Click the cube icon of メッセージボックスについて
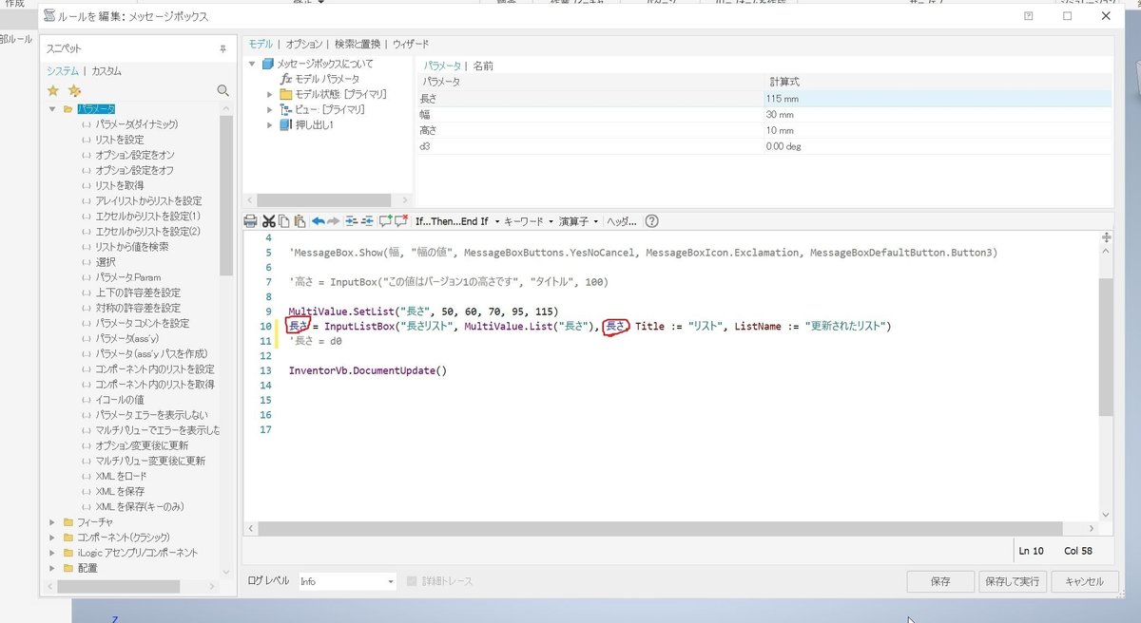1141x623 pixels. [x=267, y=64]
